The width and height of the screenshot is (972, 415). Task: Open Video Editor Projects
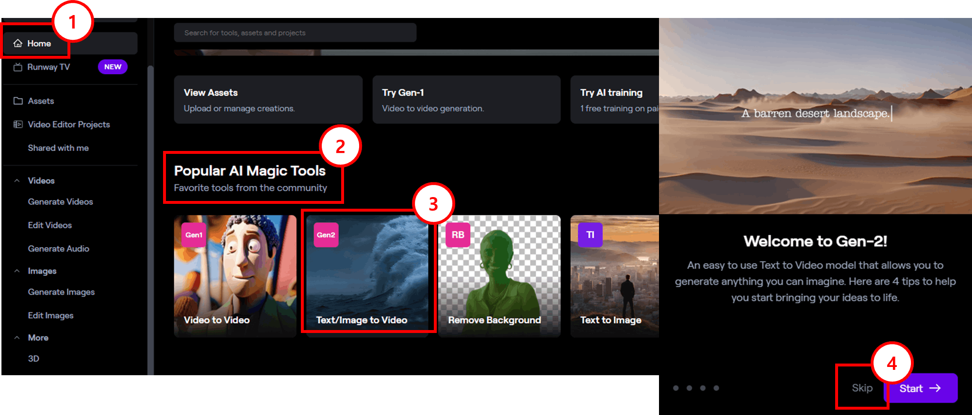(69, 124)
